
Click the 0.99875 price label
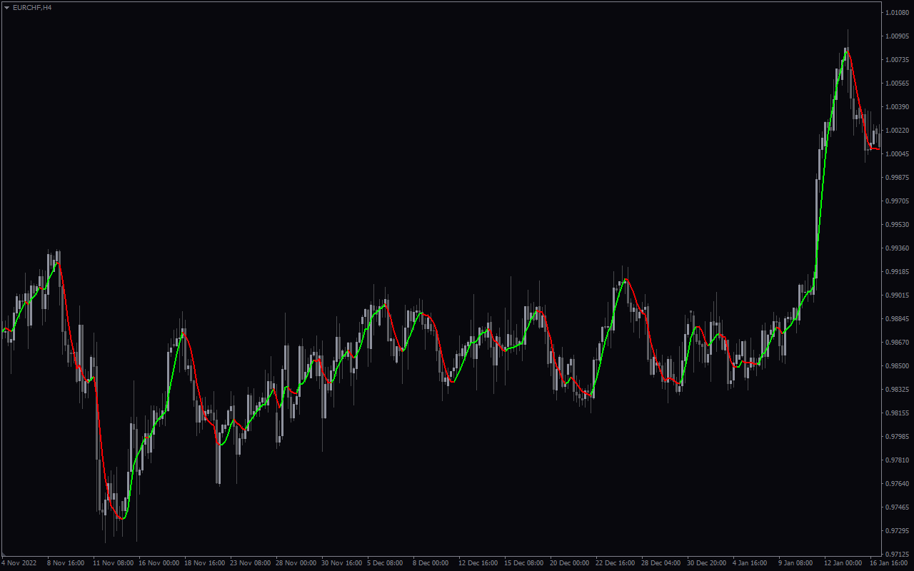pyautogui.click(x=898, y=177)
